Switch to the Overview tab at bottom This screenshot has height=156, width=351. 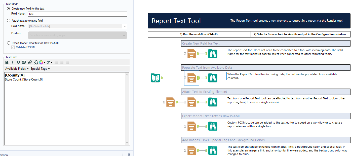4,155
